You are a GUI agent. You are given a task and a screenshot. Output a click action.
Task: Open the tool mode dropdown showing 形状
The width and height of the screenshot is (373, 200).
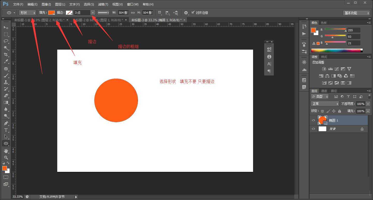pos(27,12)
